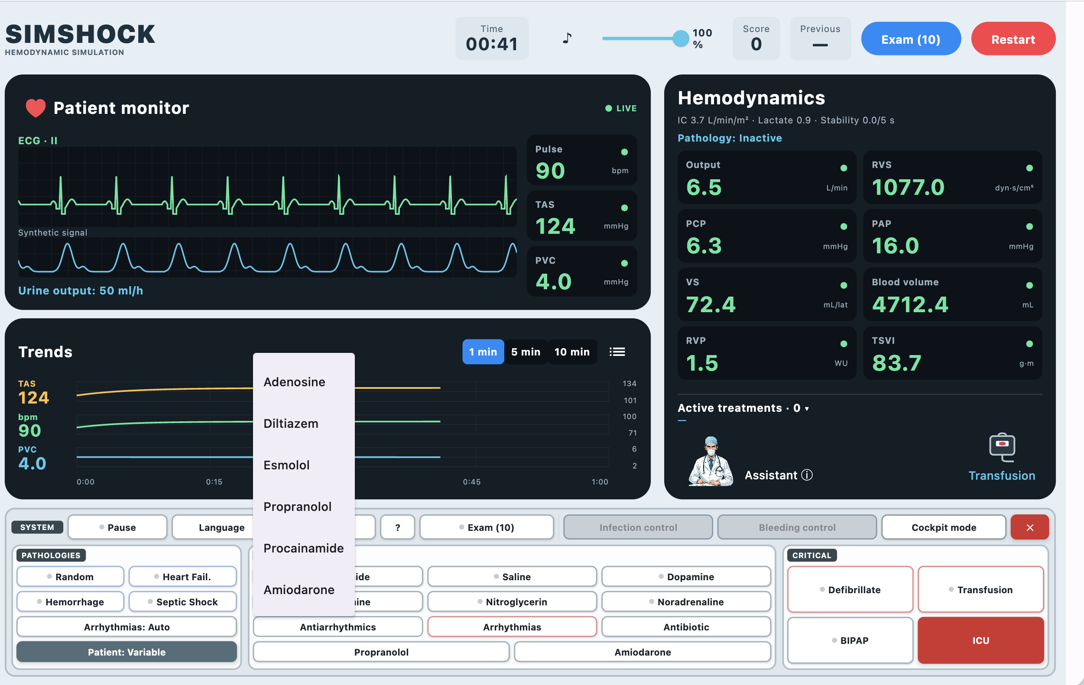Click the Assistant info circle icon

pos(807,475)
